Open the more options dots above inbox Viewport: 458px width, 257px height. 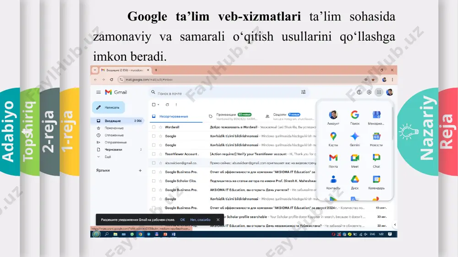pos(176,104)
